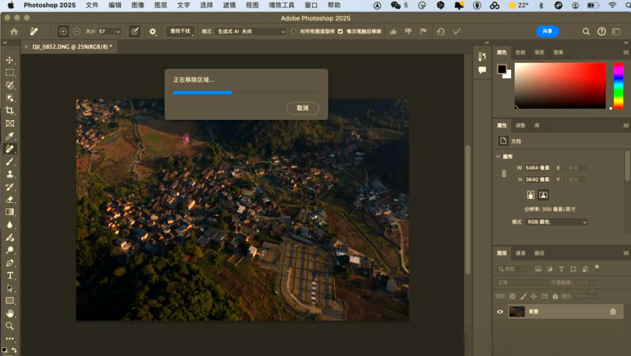631x356 pixels.
Task: Uncheck 每次笔触后移除 checkbox
Action: [341, 32]
